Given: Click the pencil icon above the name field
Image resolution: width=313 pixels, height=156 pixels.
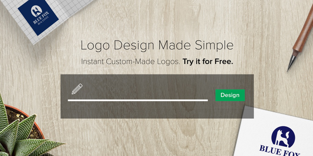Looking at the screenshot, I should (77, 89).
